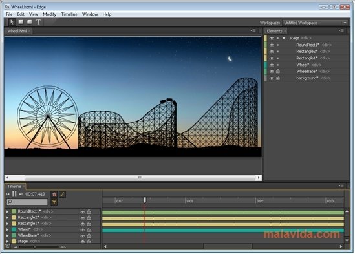Click the playhead marker on the time ruler
This screenshot has width=355, height=254.
[x=144, y=200]
